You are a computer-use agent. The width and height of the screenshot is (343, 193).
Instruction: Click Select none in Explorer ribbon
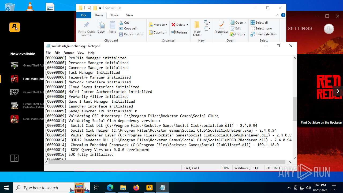[261, 28]
